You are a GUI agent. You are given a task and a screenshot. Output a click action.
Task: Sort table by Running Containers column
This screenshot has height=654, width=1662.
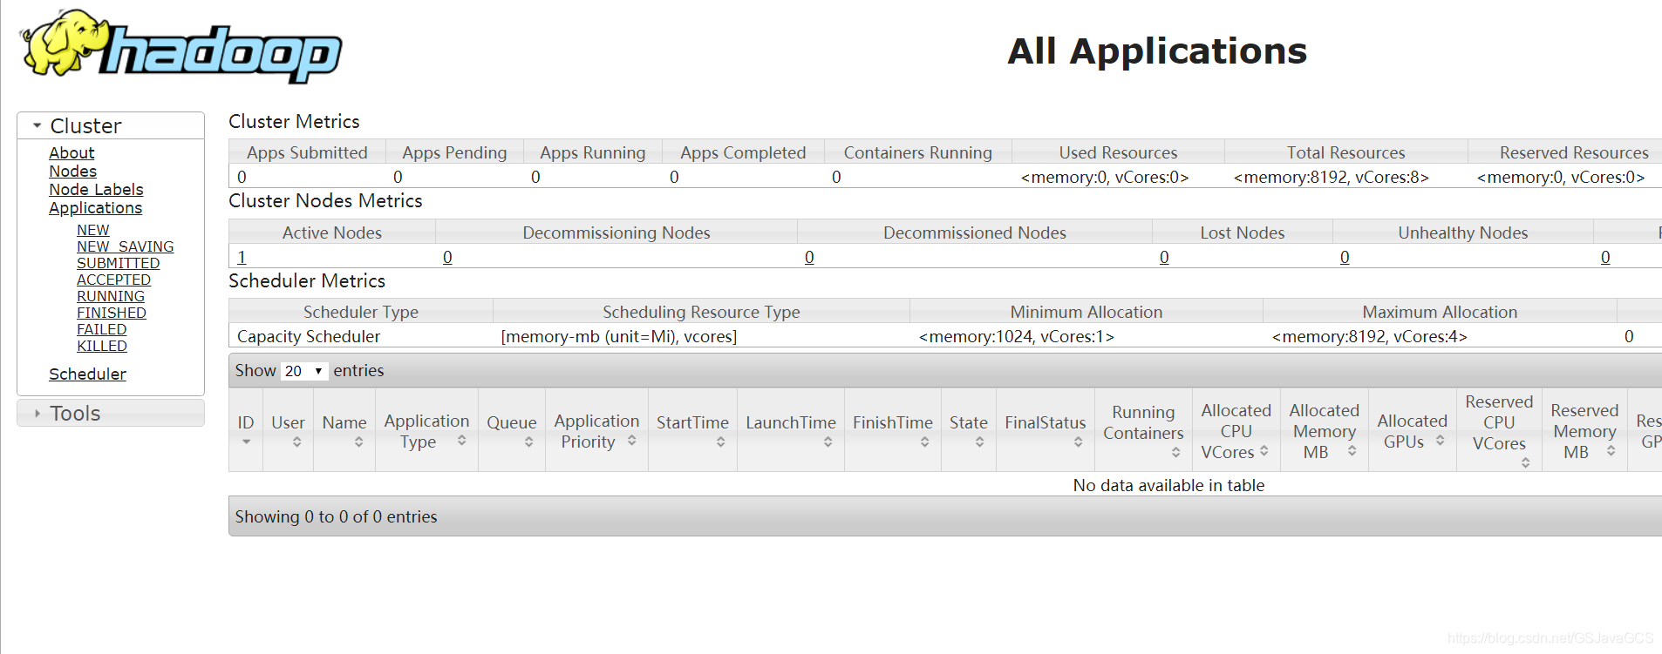pos(1143,430)
